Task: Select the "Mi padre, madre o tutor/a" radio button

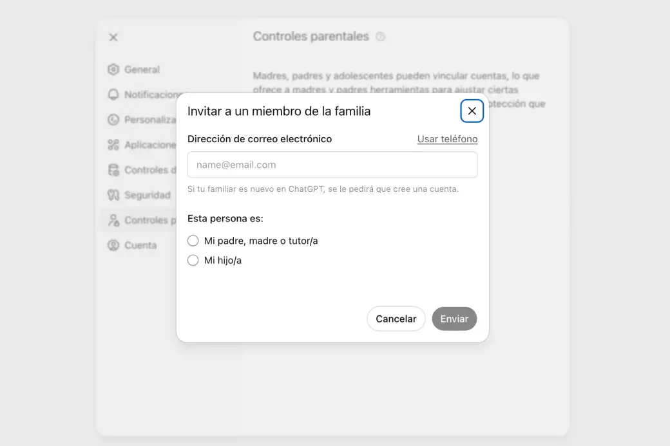Action: pos(193,241)
